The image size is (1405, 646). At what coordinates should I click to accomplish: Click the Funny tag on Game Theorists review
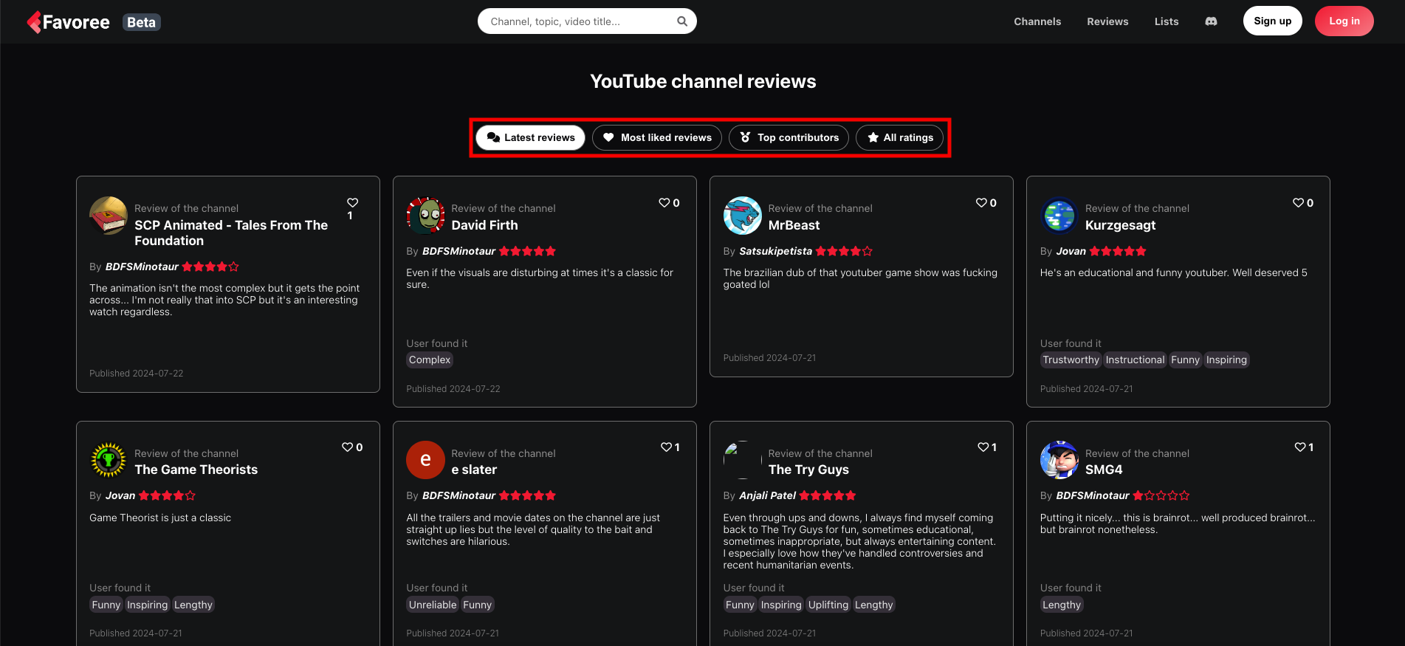[x=106, y=605]
